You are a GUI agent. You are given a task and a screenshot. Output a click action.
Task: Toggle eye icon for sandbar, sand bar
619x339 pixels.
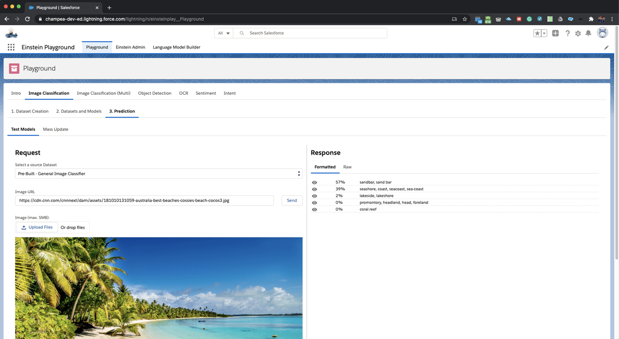click(315, 182)
